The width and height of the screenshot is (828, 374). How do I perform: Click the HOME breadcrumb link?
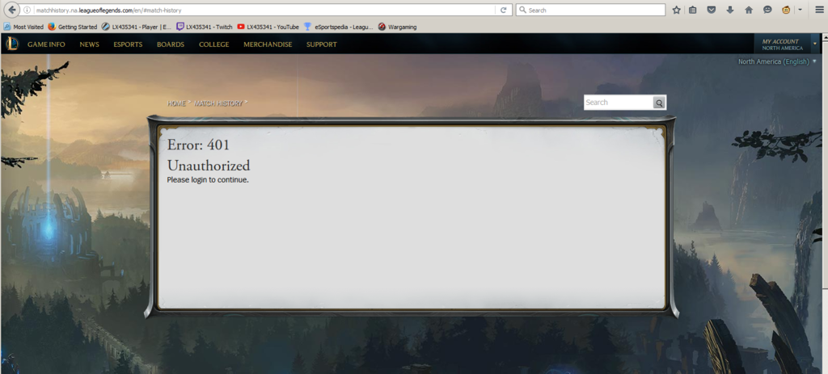point(176,103)
